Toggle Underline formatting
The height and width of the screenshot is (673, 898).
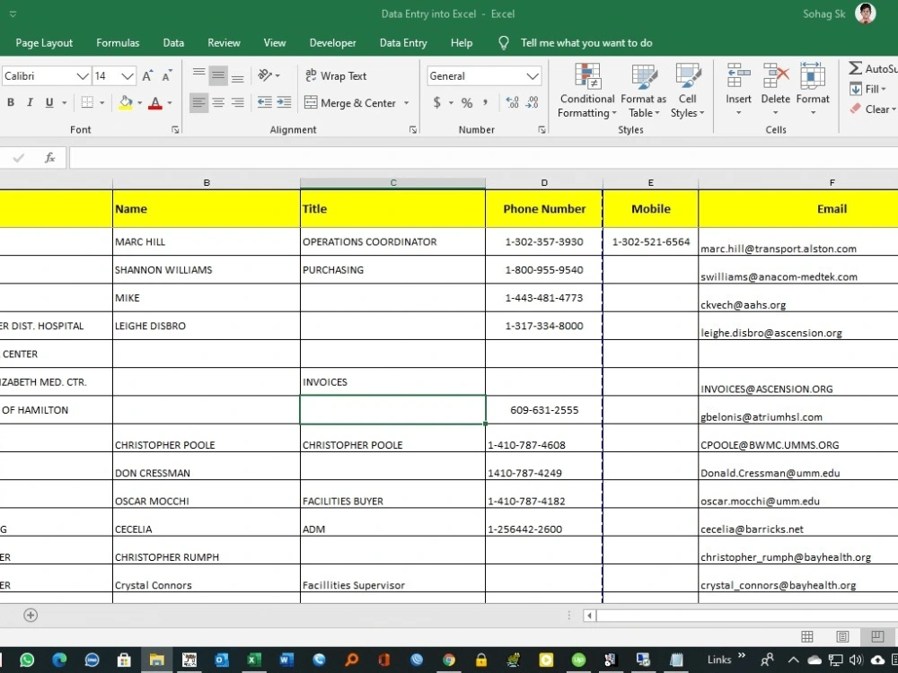pos(49,102)
